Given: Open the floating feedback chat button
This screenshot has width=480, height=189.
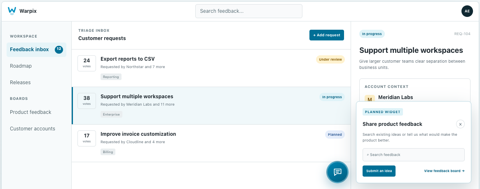Looking at the screenshot, I should click(337, 172).
